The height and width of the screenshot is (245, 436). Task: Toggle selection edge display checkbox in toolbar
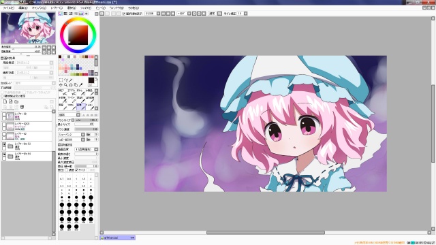point(124,14)
